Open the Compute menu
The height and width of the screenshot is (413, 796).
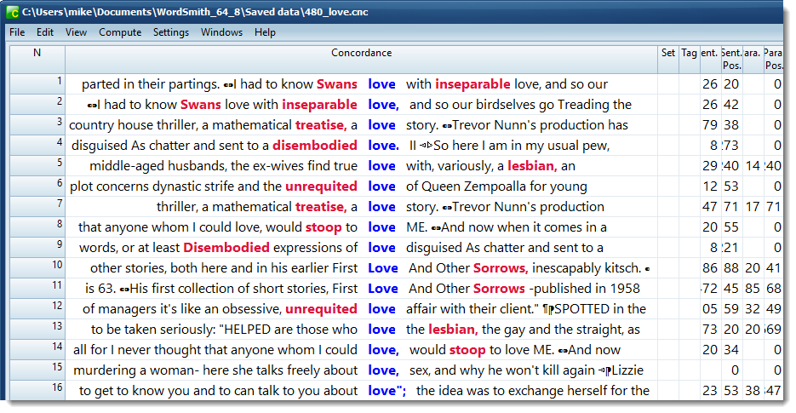point(120,32)
